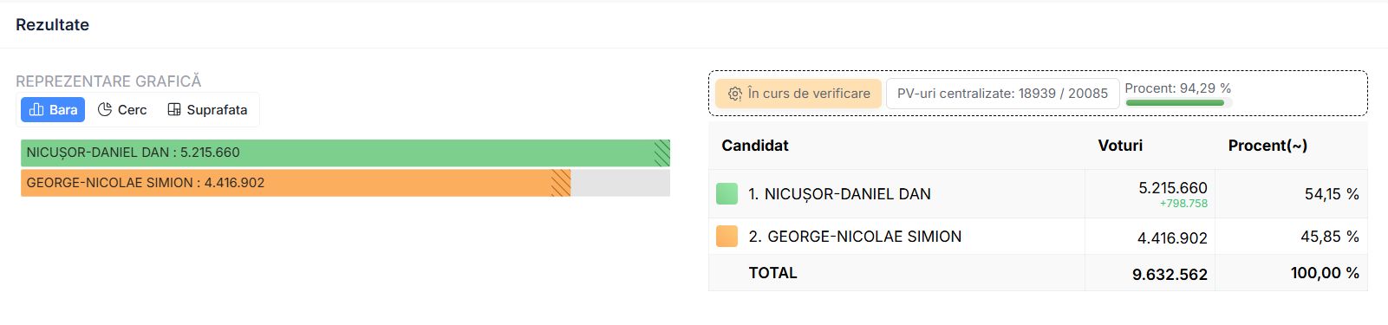Click the În curs de verificare badge
This screenshot has height=325, width=1388.
(798, 94)
